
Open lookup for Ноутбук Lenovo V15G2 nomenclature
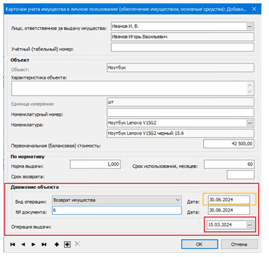250,123
